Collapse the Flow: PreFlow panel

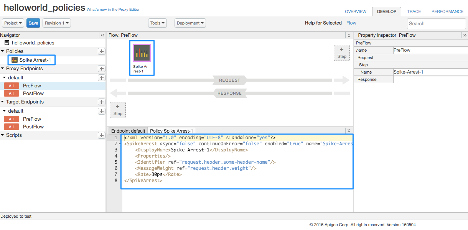coord(348,35)
